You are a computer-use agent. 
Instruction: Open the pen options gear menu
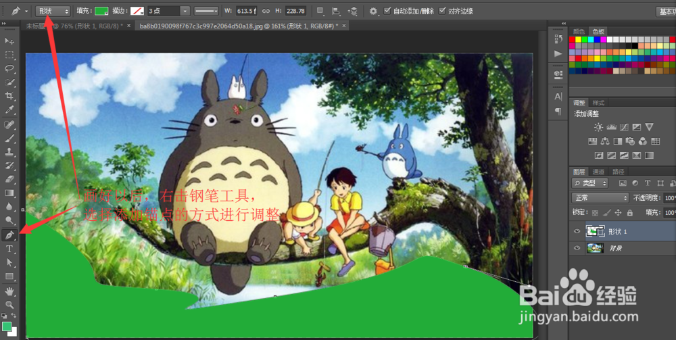[373, 11]
